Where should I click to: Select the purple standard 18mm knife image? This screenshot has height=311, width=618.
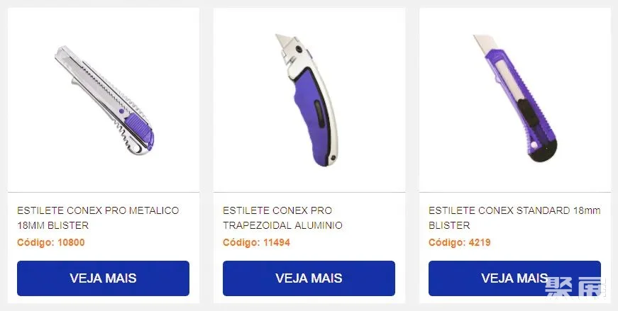click(x=516, y=98)
